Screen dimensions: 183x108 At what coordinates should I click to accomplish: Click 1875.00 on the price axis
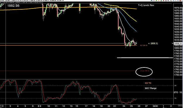[178, 8]
